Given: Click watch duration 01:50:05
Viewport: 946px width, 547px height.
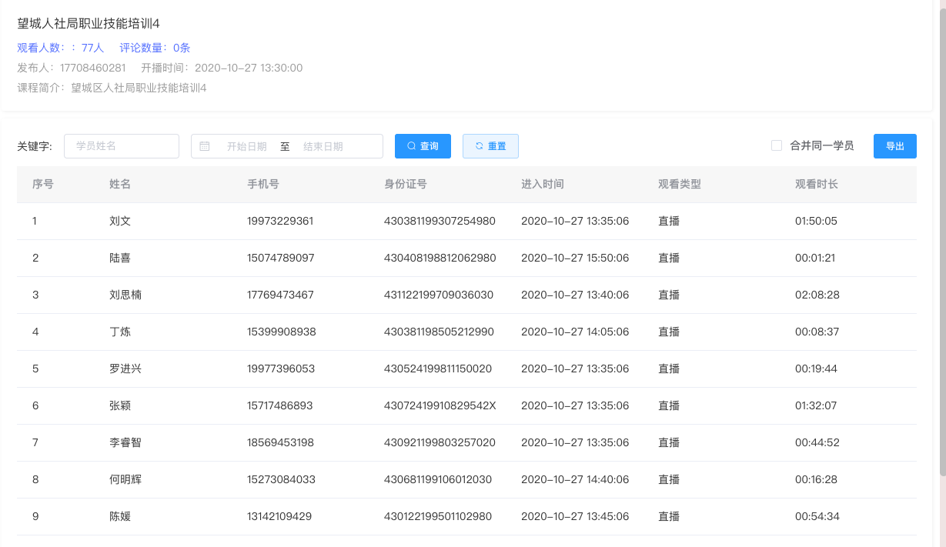Looking at the screenshot, I should 816,222.
